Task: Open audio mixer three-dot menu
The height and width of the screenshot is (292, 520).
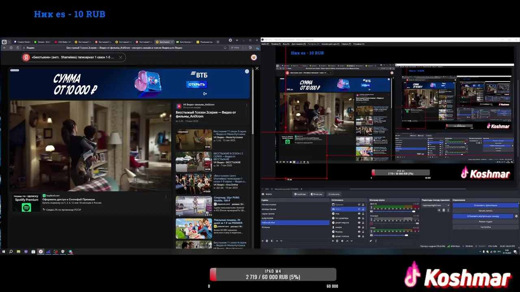Action: (x=376, y=241)
